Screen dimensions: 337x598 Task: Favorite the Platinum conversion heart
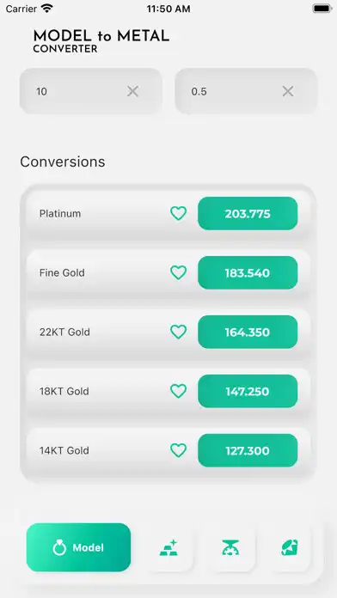pos(178,214)
